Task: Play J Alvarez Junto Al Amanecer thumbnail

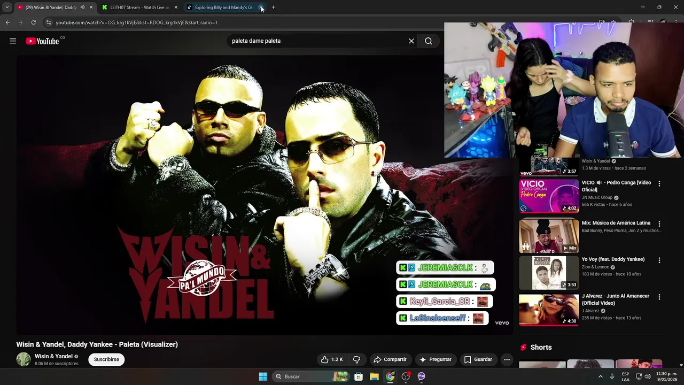Action: click(x=549, y=310)
